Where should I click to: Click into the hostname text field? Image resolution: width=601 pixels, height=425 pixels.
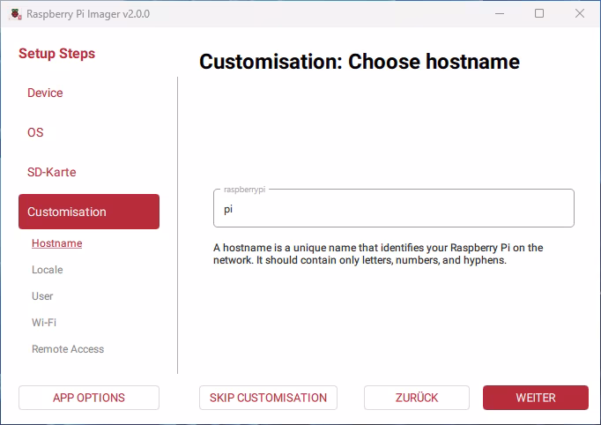(393, 210)
